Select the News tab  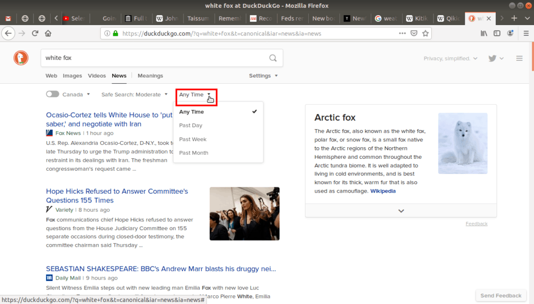(119, 75)
